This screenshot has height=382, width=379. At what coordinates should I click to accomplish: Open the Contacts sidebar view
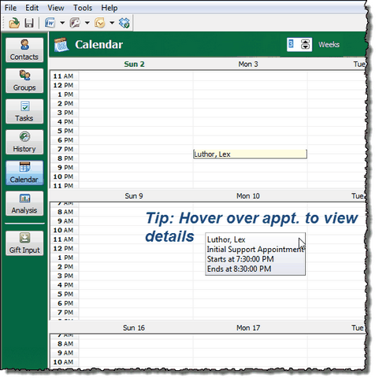coord(24,50)
